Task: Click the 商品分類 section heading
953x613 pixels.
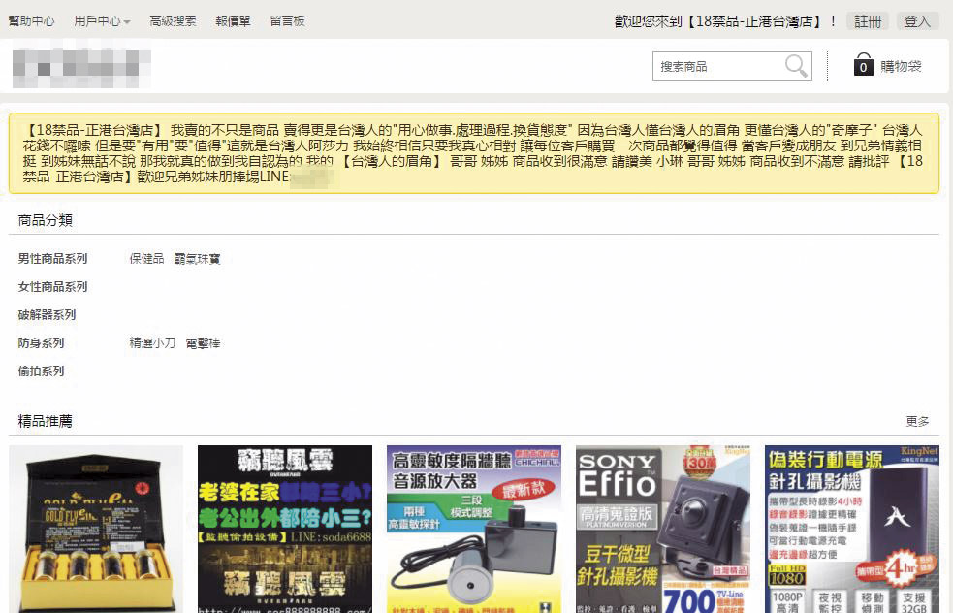Action: pos(46,220)
